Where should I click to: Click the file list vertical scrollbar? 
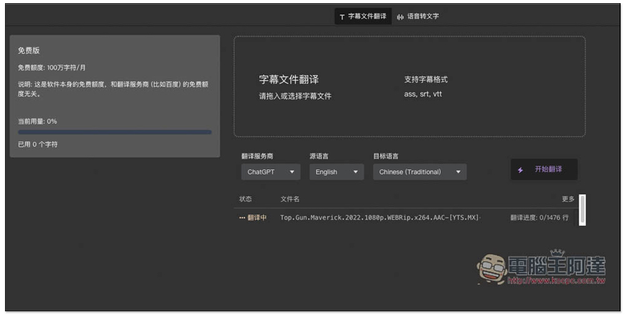coord(582,209)
